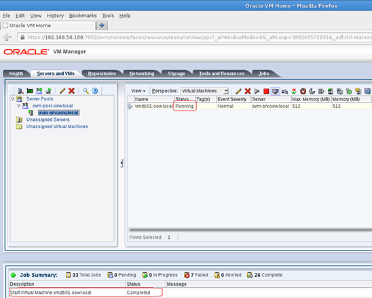
Task: Open Help via the blue question mark icon
Action: tap(95, 91)
